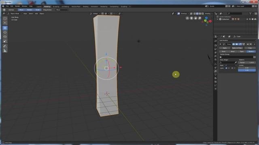
Task: Open the Shading options dropdown
Action: 208,14
